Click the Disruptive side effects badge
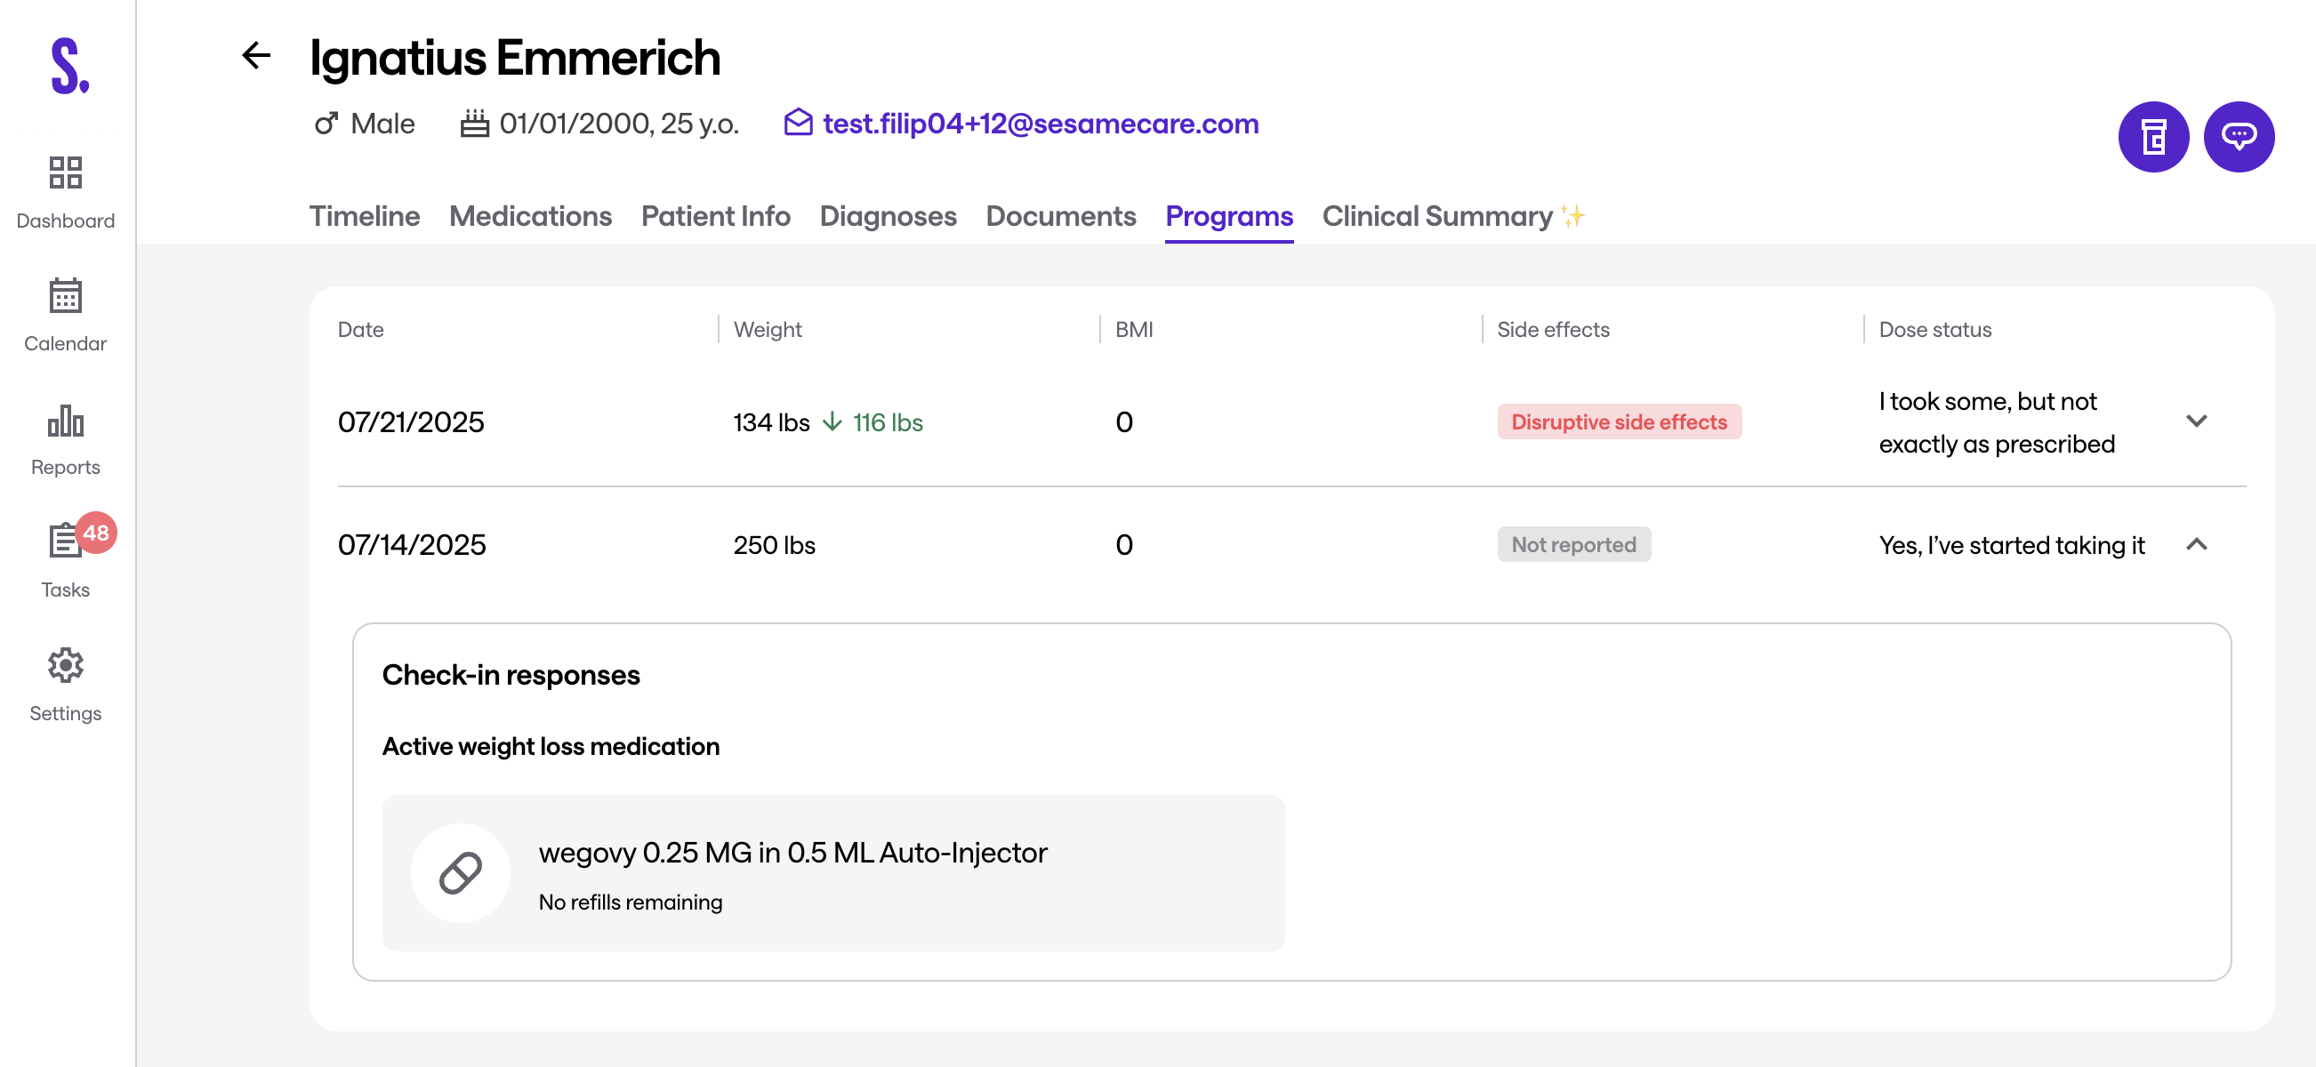Viewport: 2316px width, 1067px height. 1619,422
